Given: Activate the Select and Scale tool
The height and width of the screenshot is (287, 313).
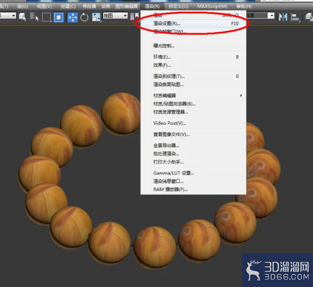Looking at the screenshot, I should [x=96, y=17].
